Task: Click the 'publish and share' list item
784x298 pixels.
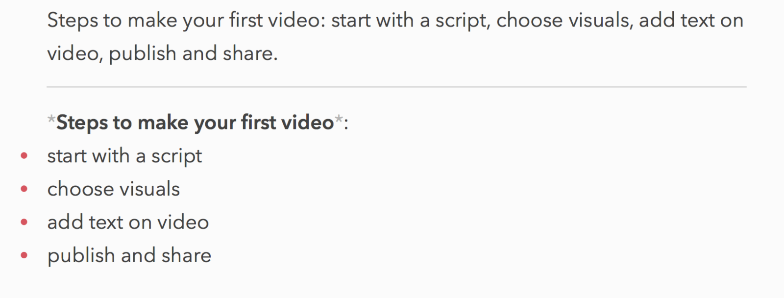Action: click(x=129, y=256)
